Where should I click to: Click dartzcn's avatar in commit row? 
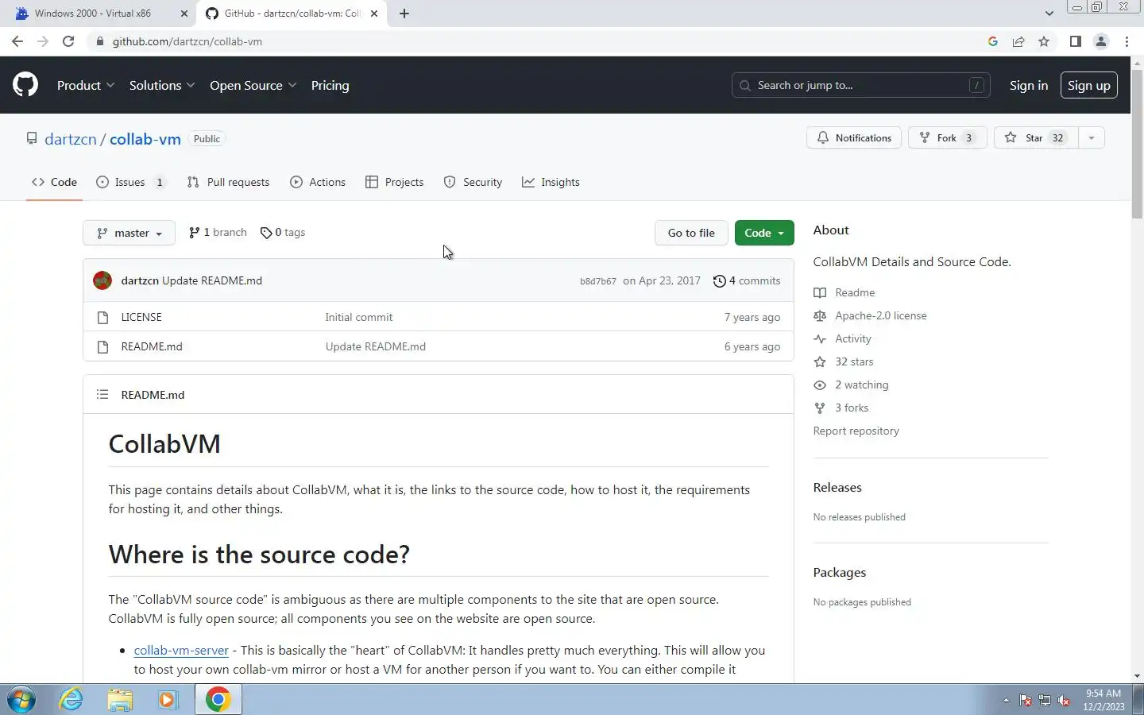[102, 280]
